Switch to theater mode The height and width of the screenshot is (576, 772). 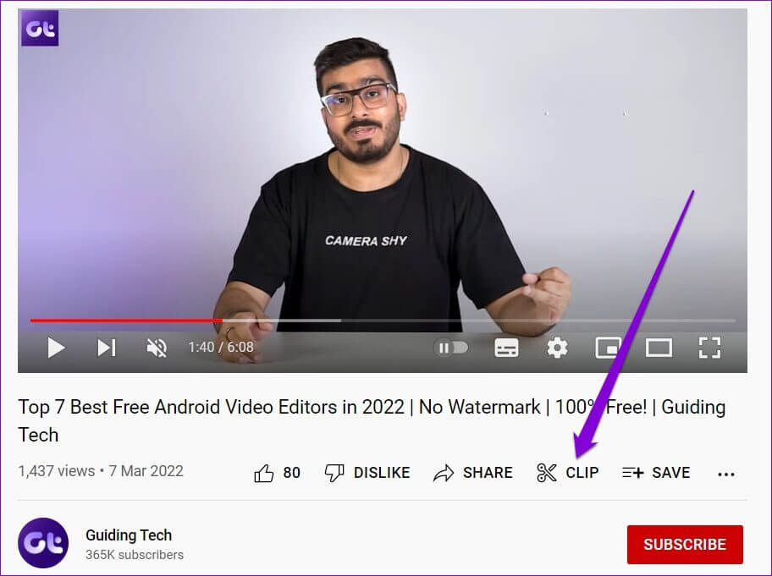(659, 348)
